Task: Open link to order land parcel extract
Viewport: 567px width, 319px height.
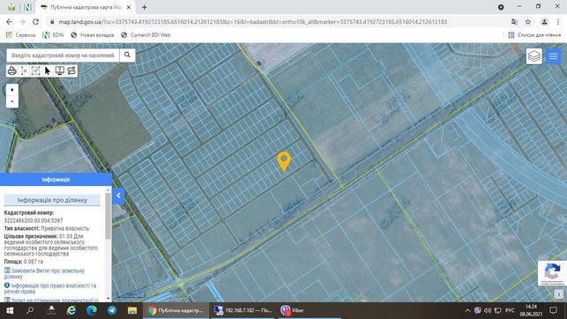Action: pos(44,273)
